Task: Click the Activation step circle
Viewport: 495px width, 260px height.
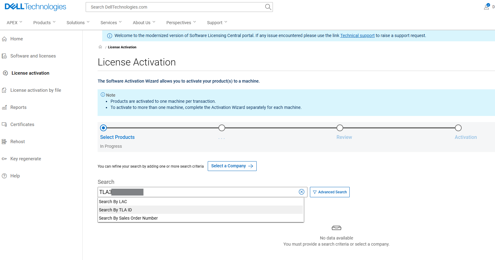Action: [x=458, y=128]
